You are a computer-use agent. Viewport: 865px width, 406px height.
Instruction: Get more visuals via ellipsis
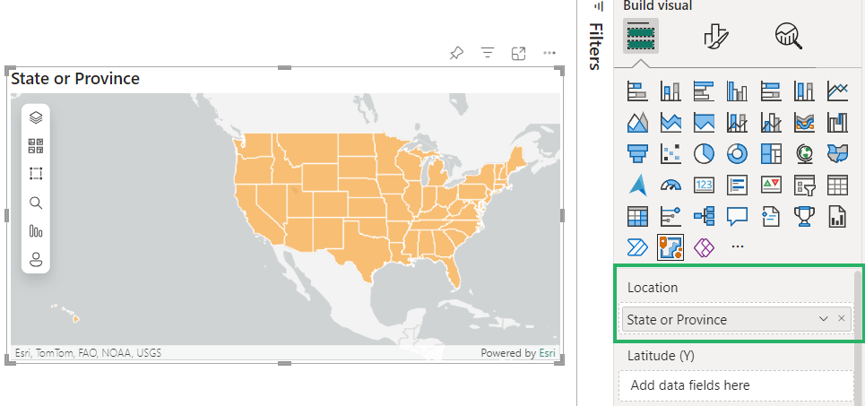[738, 247]
